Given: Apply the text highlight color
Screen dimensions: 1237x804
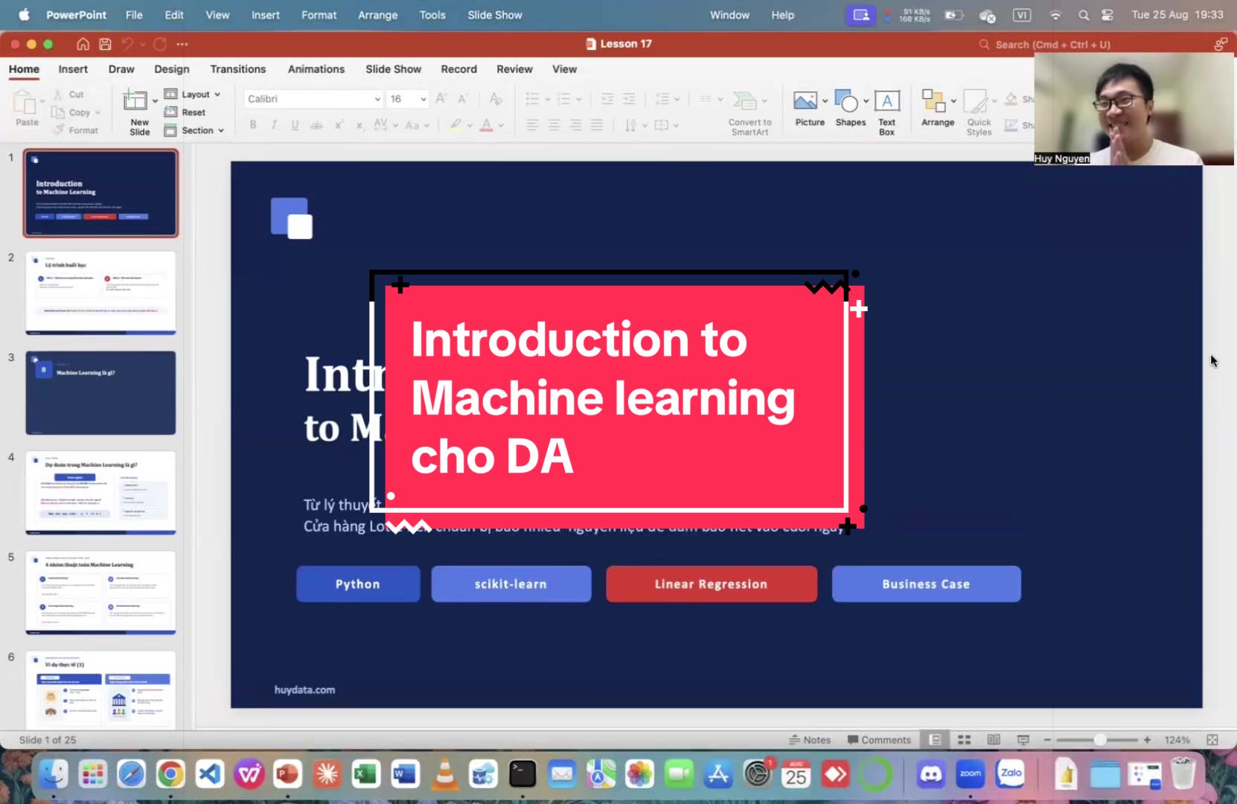Looking at the screenshot, I should 456,125.
